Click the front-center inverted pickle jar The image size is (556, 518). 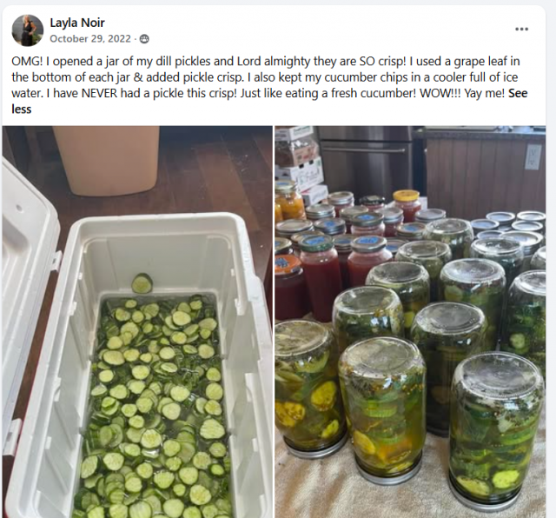click(x=383, y=408)
